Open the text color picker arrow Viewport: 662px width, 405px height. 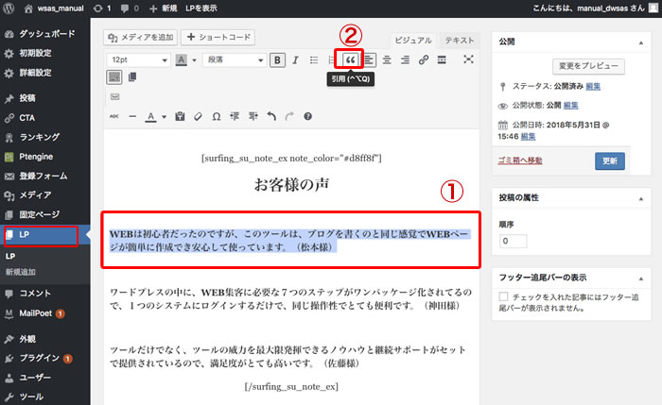click(x=164, y=116)
